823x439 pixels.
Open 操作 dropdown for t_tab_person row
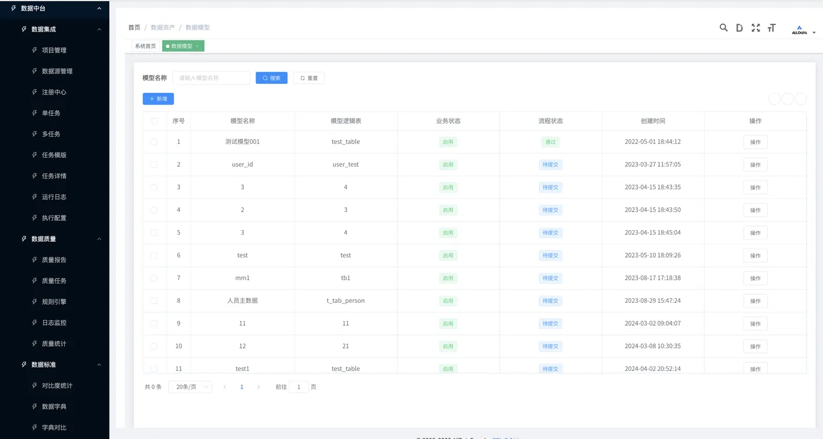(x=755, y=301)
